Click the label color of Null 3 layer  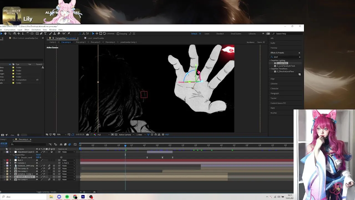[x=7, y=160]
